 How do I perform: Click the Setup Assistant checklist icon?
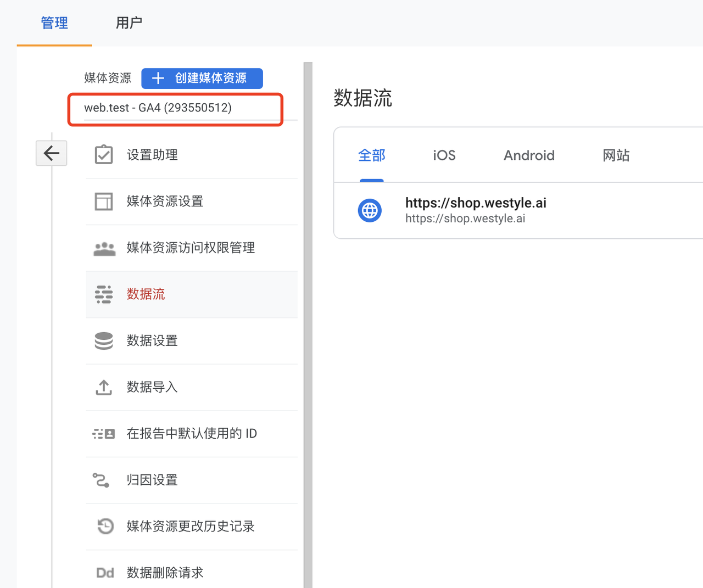[104, 155]
